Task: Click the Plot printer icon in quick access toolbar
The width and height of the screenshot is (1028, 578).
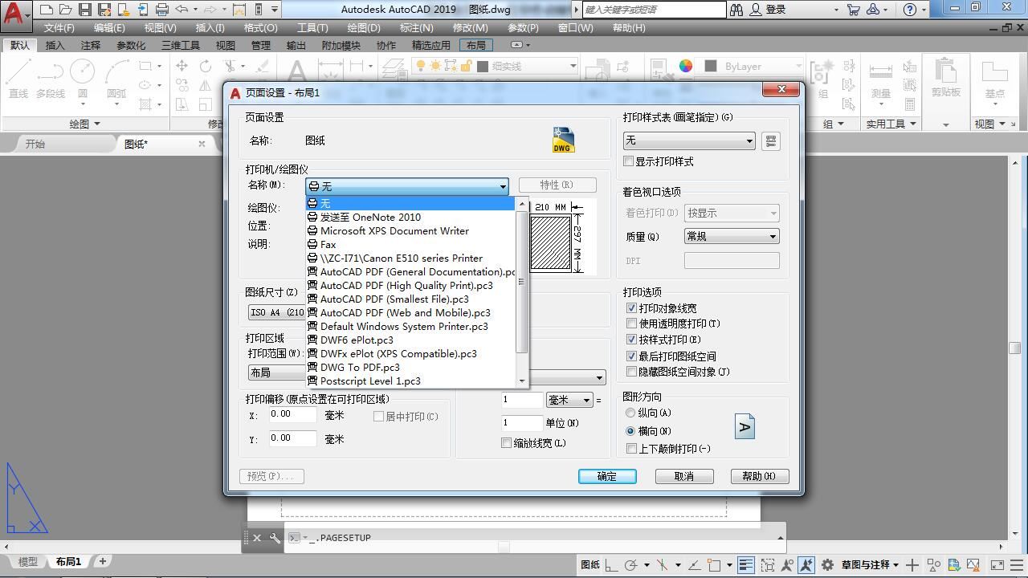Action: pyautogui.click(x=161, y=10)
